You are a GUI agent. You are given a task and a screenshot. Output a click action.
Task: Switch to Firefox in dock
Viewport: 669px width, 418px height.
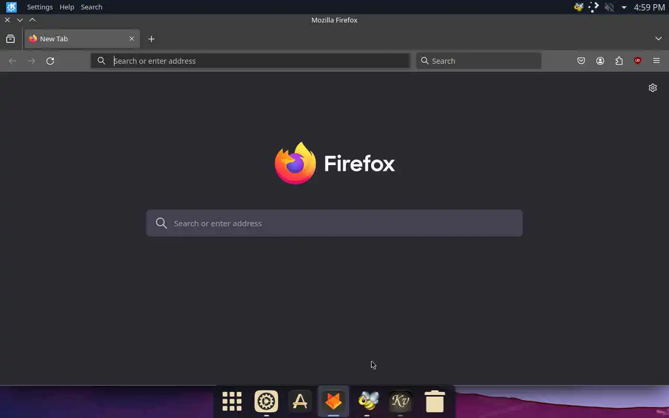click(x=333, y=401)
